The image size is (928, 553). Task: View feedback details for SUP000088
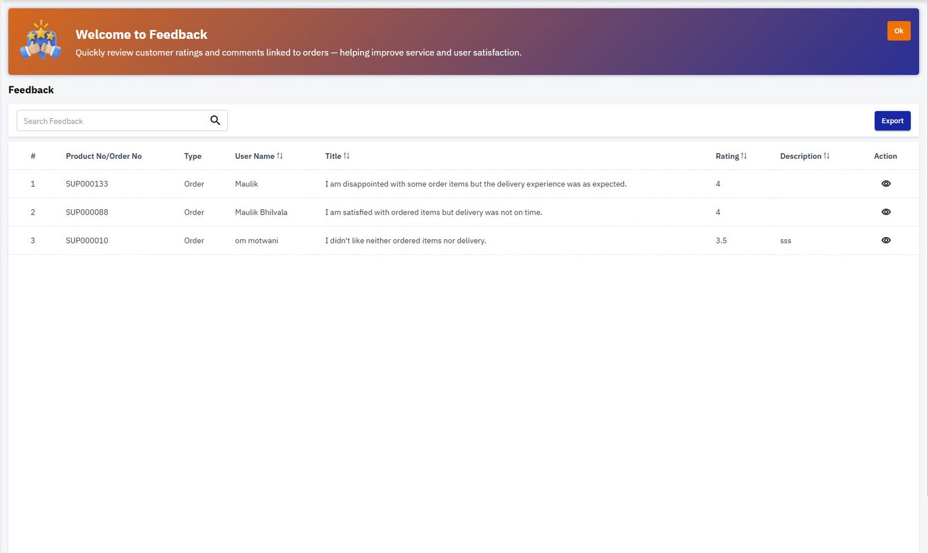click(x=886, y=212)
